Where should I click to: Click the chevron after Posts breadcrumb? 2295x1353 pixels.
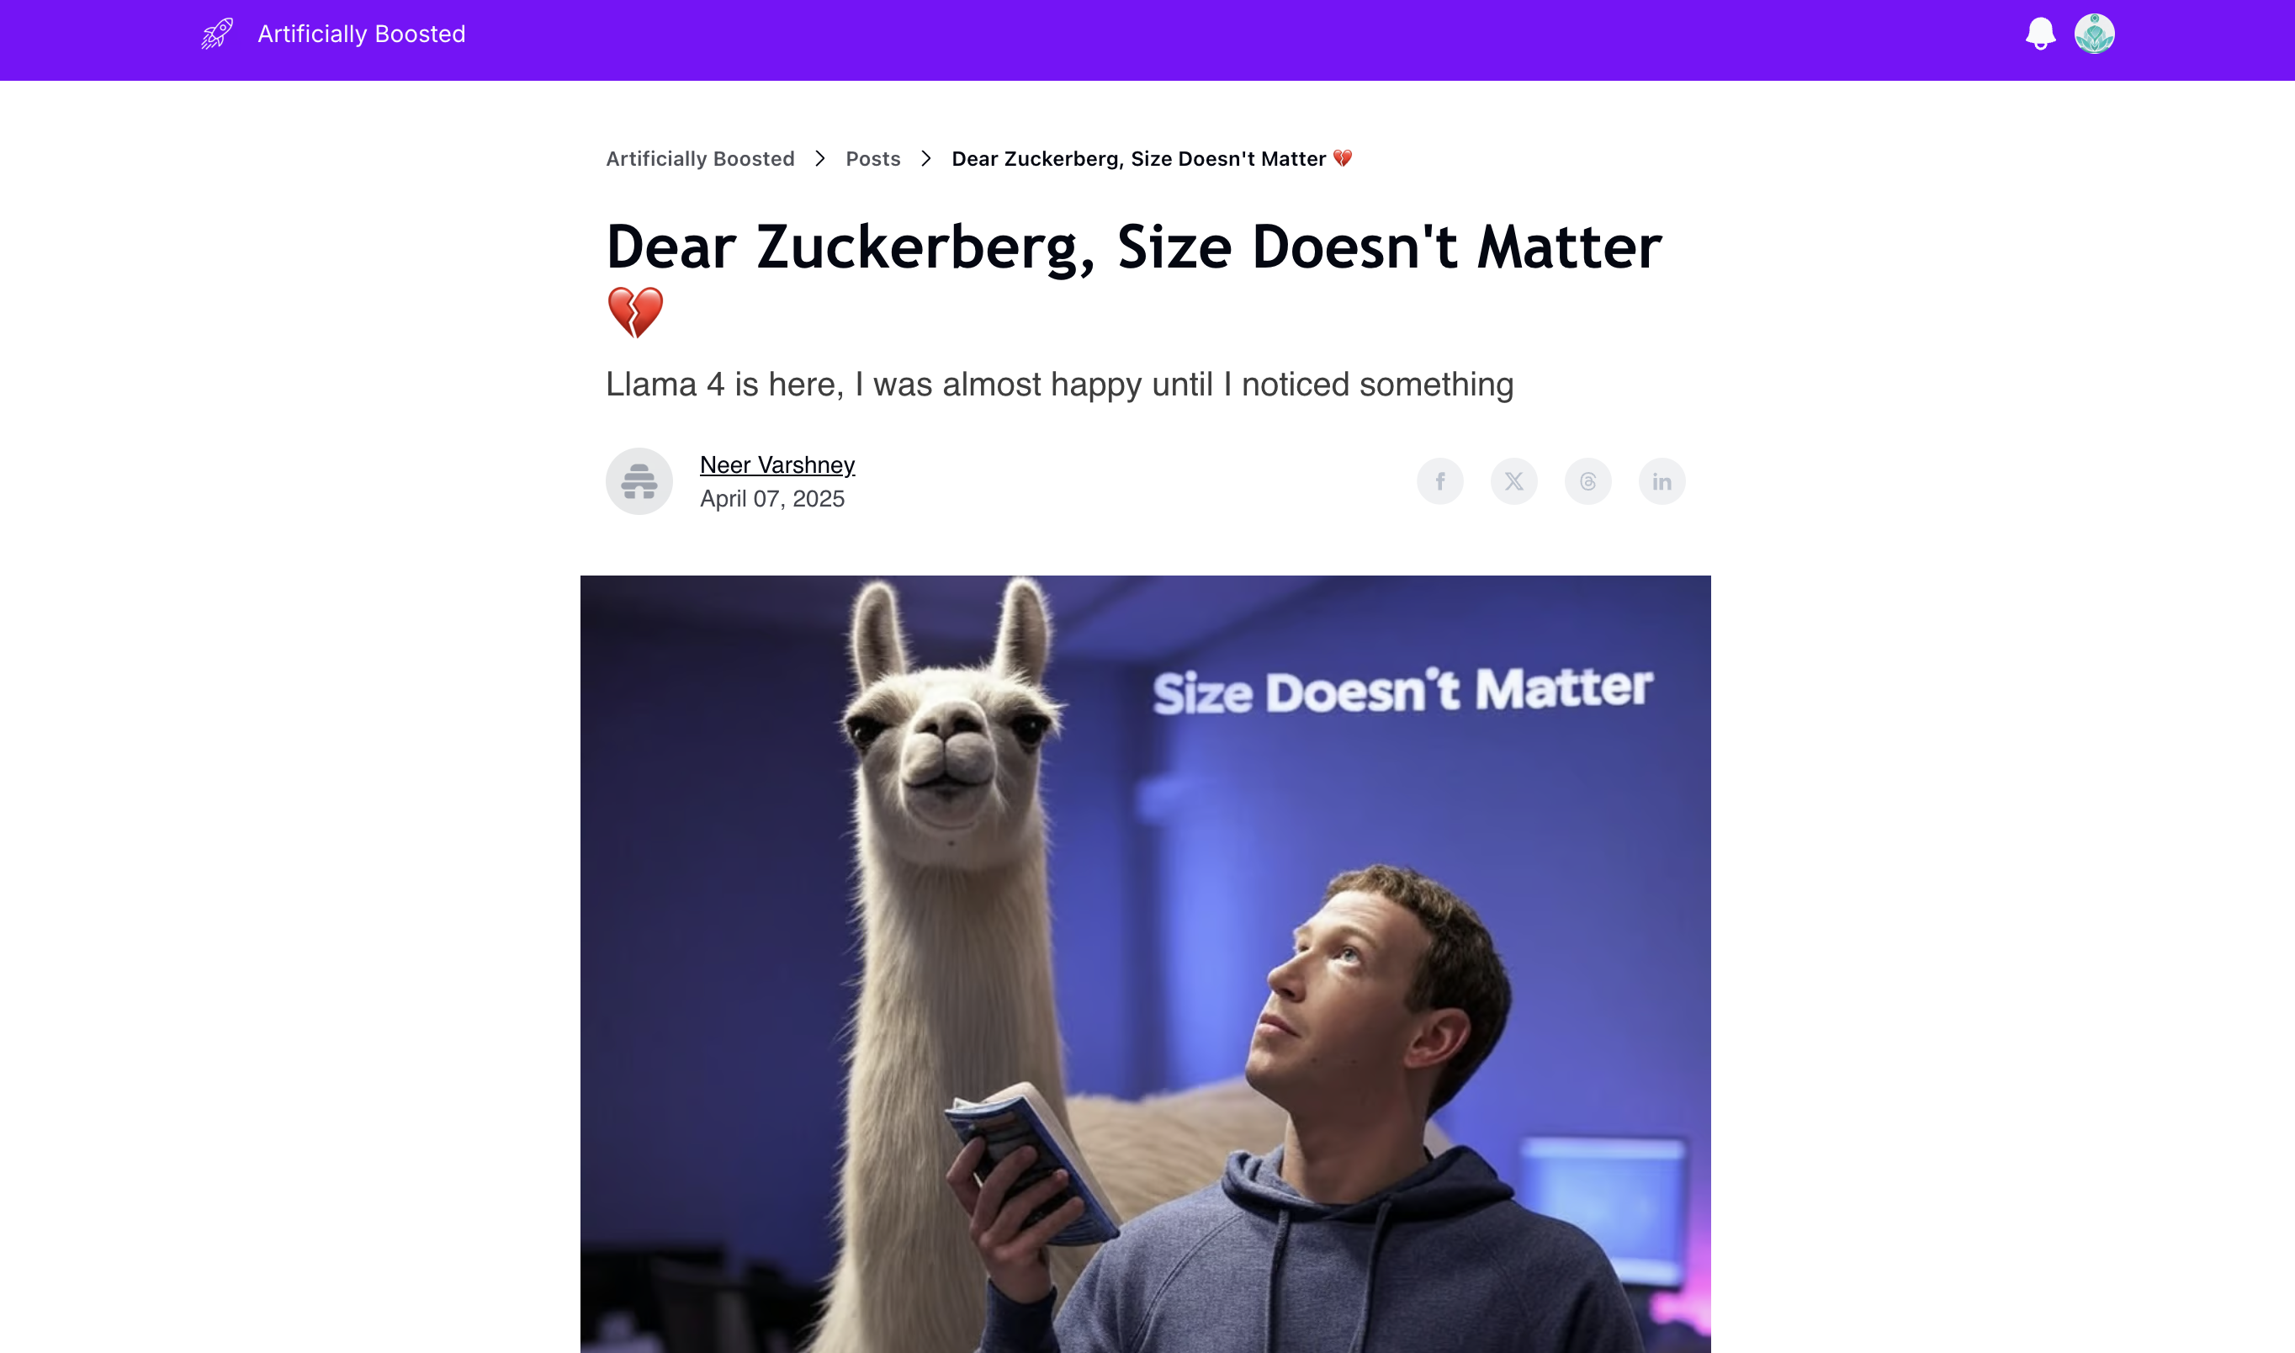[x=926, y=159]
